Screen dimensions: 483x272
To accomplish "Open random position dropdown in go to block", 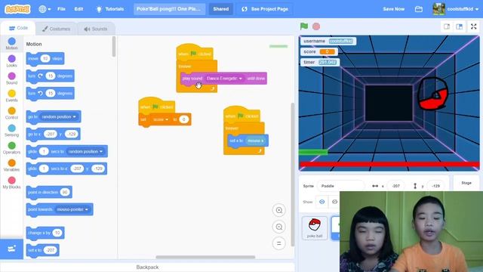I will [x=59, y=117].
